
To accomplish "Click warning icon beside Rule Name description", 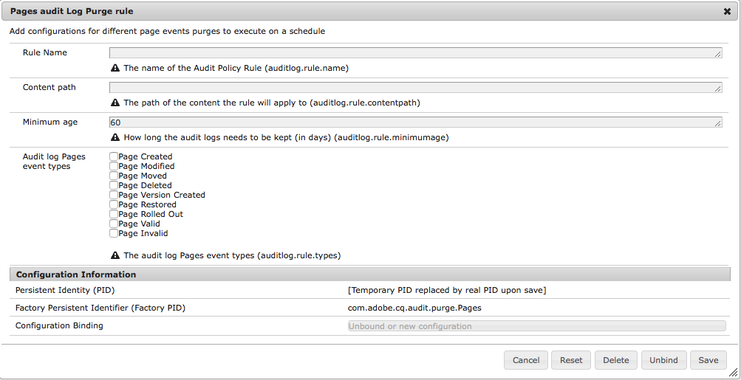I will tap(115, 68).
